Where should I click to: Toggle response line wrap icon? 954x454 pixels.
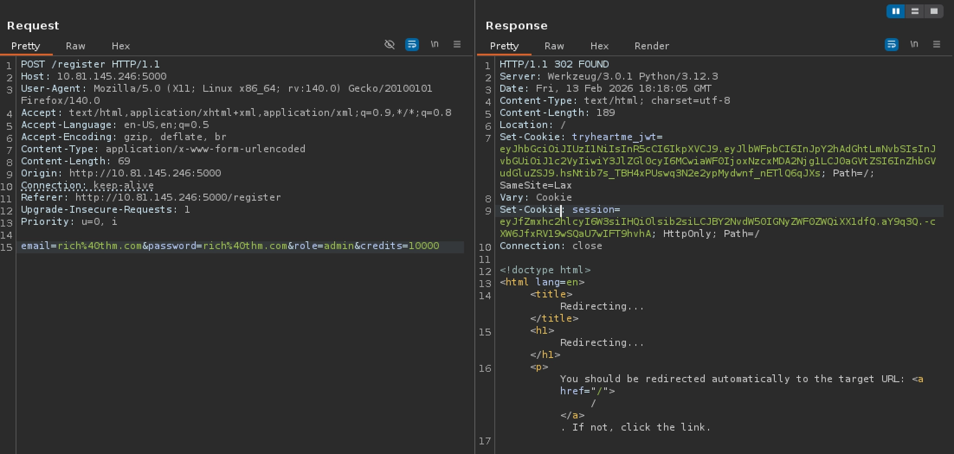[891, 45]
